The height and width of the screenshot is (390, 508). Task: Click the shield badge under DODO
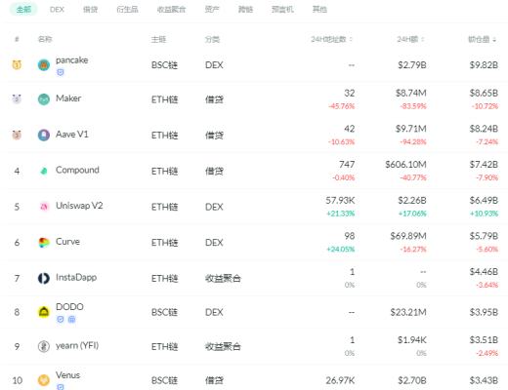pyautogui.click(x=61, y=320)
